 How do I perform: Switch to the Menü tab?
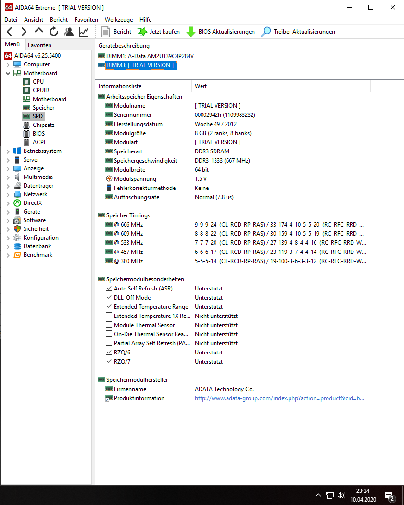tap(12, 44)
